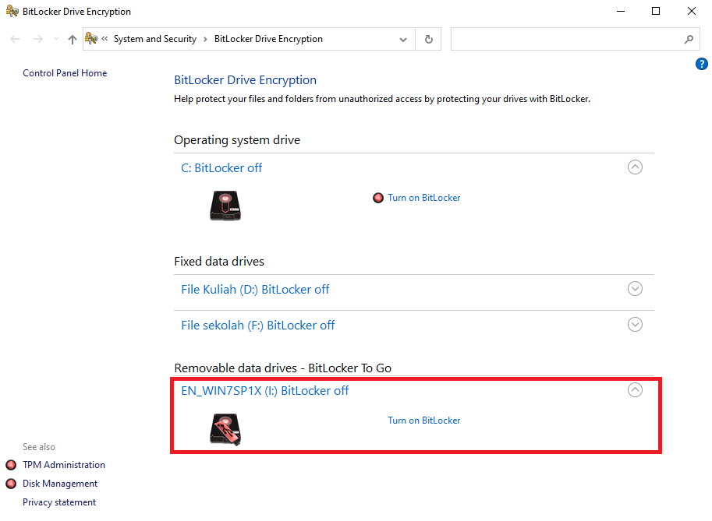The height and width of the screenshot is (521, 712).
Task: Click File Kuliah (D:) BitLocker off
Action: click(x=255, y=289)
